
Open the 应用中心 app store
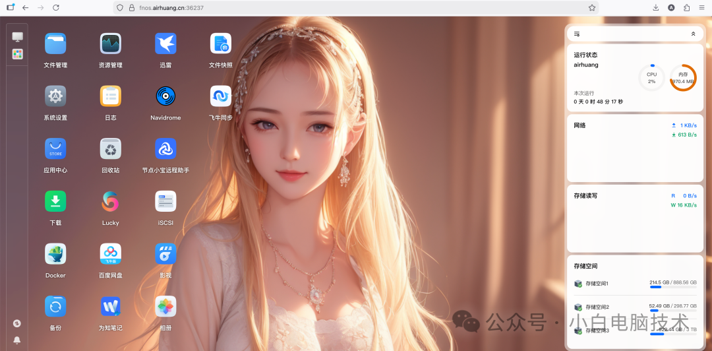pyautogui.click(x=55, y=148)
